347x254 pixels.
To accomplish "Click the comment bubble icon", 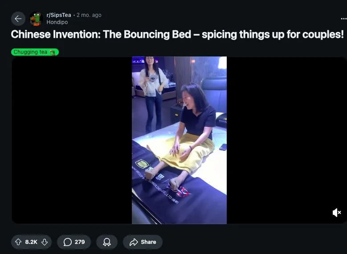I will [x=68, y=242].
